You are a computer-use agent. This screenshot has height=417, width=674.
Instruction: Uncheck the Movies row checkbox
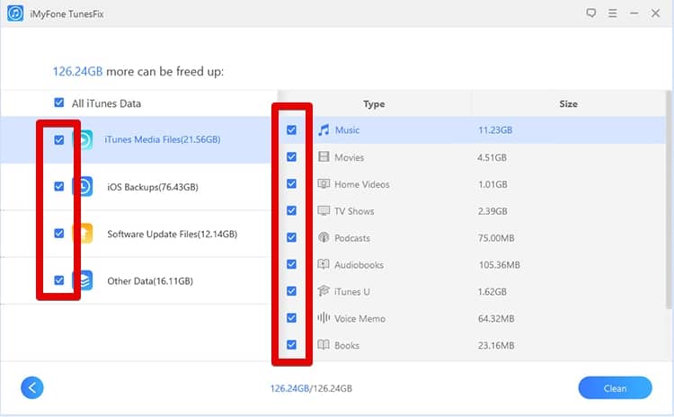click(x=291, y=157)
